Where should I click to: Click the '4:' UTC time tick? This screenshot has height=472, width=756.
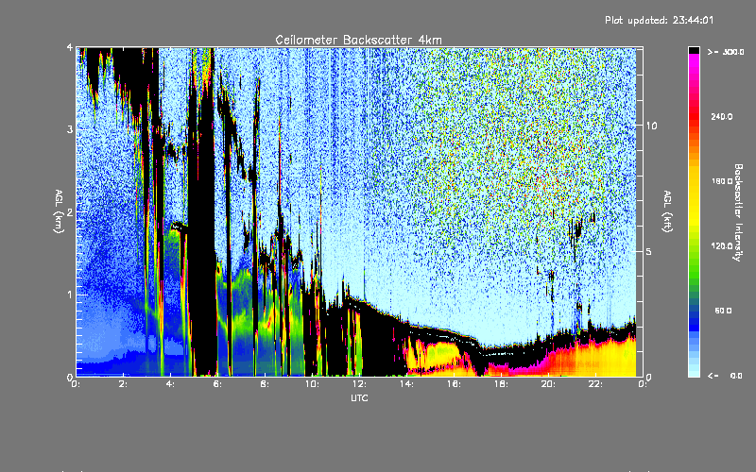[x=171, y=384]
